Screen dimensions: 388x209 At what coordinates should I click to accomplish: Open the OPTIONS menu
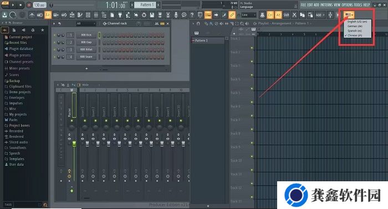click(347, 4)
